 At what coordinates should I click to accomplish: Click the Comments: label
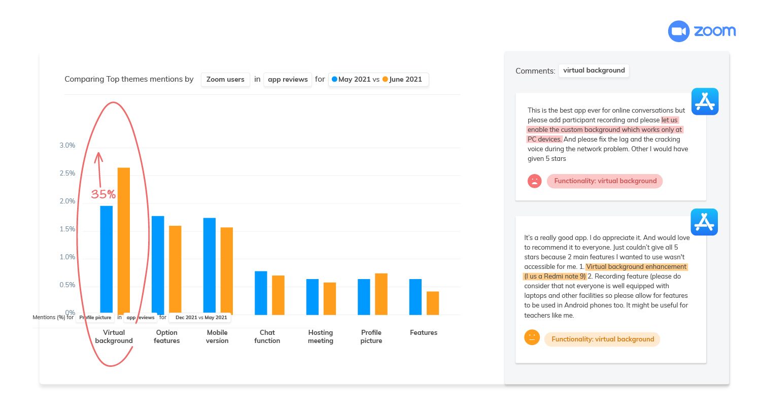535,71
